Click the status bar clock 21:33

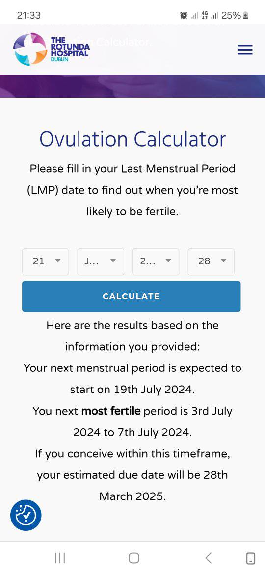(x=28, y=15)
